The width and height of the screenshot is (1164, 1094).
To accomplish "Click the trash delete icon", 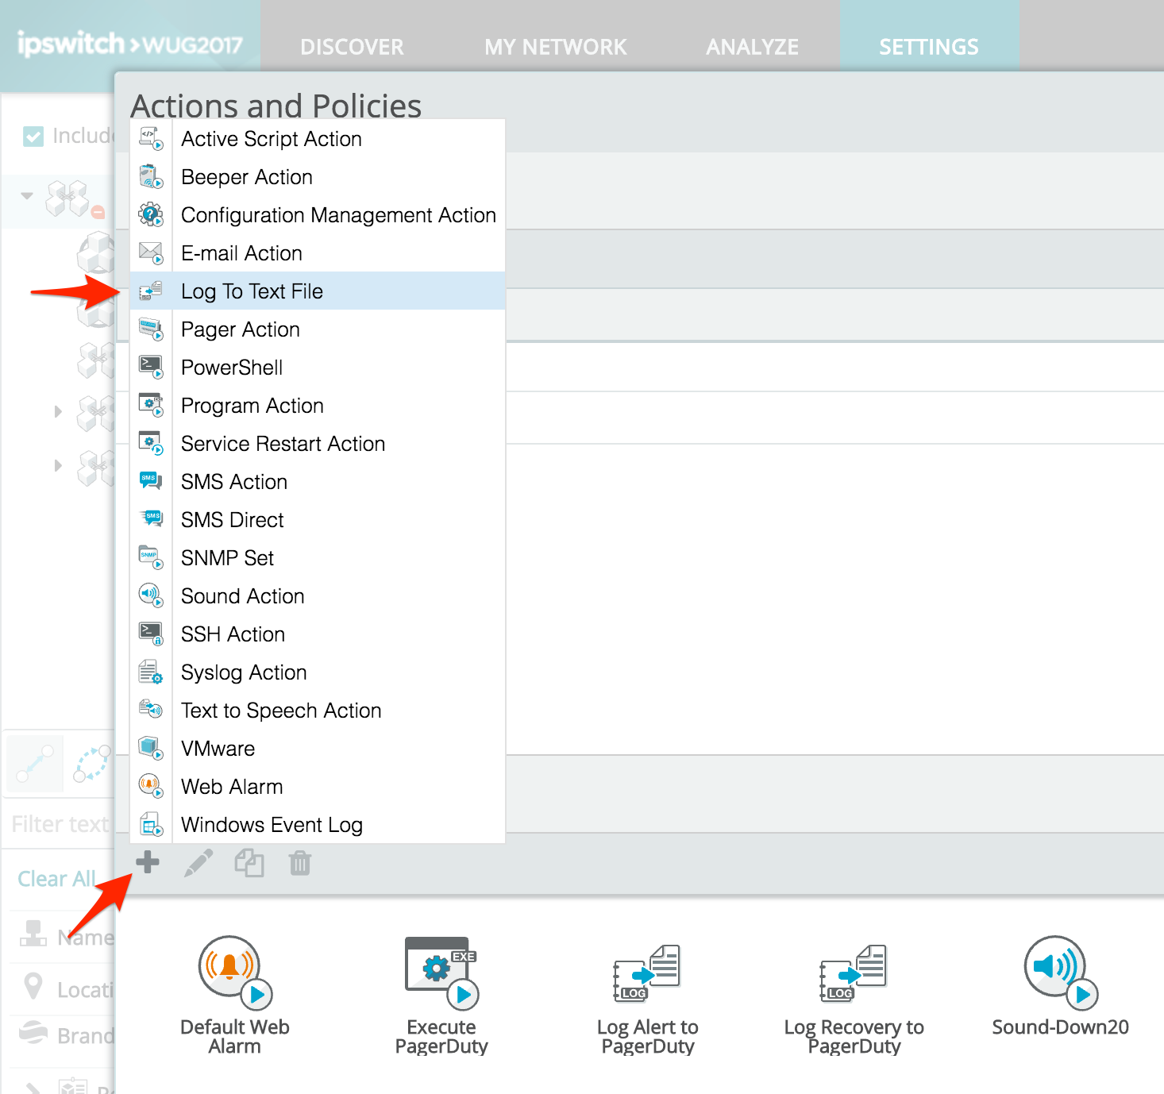I will click(x=300, y=863).
